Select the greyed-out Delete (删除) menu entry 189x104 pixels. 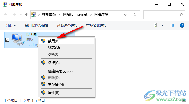click(67, 78)
